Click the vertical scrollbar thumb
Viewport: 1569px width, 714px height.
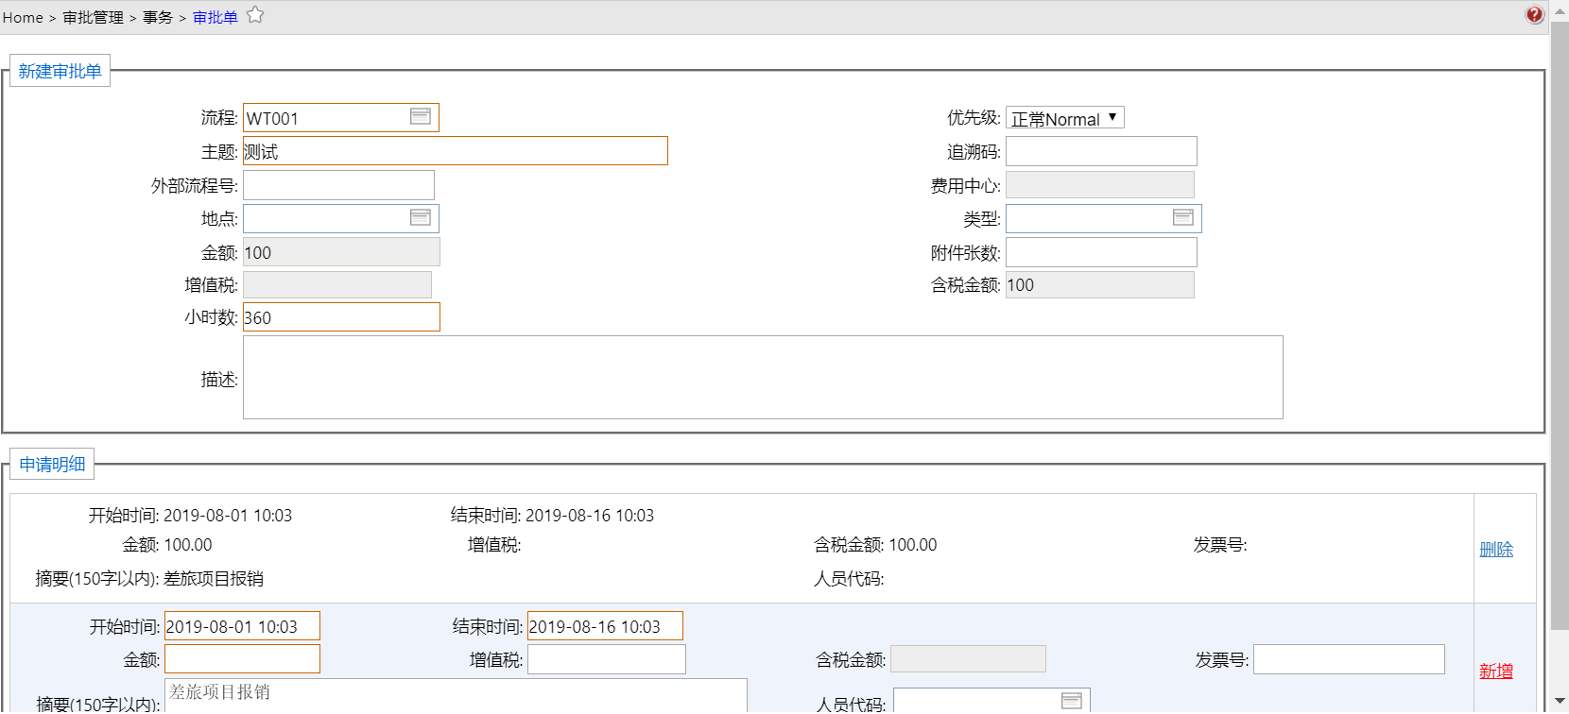tap(1560, 326)
